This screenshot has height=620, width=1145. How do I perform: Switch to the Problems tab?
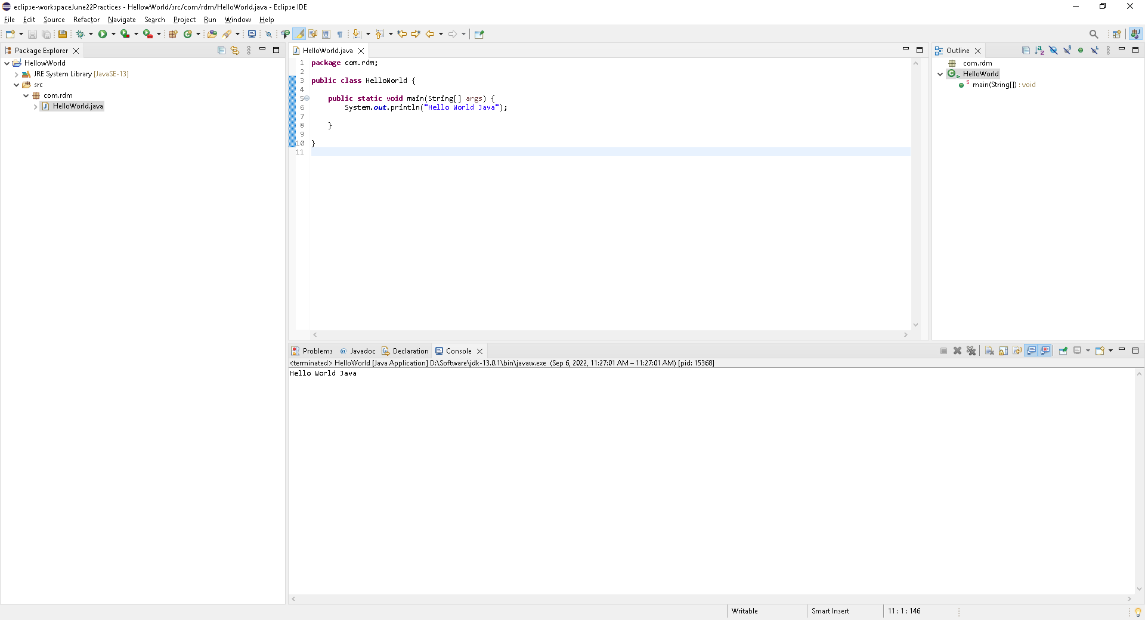click(312, 351)
